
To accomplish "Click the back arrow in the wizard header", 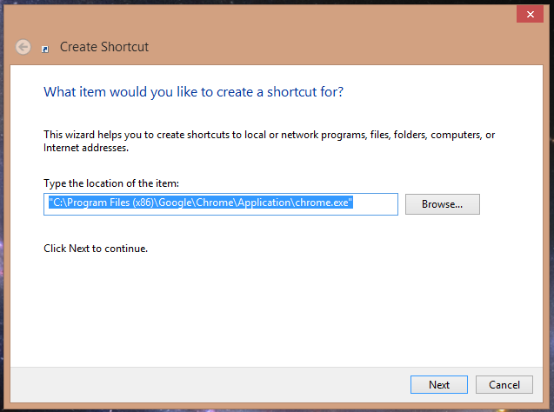I will pyautogui.click(x=23, y=47).
